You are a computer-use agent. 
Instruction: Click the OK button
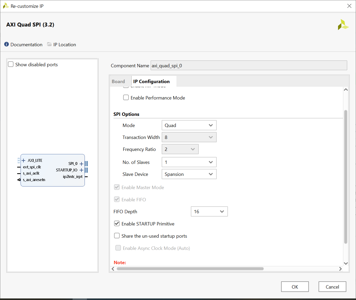pos(295,287)
